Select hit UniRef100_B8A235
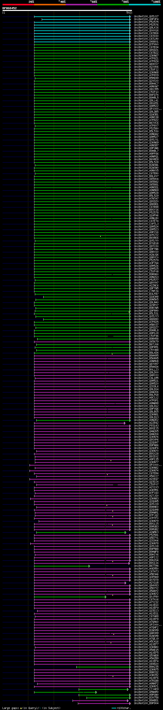163x710 pixels. click(x=146, y=667)
